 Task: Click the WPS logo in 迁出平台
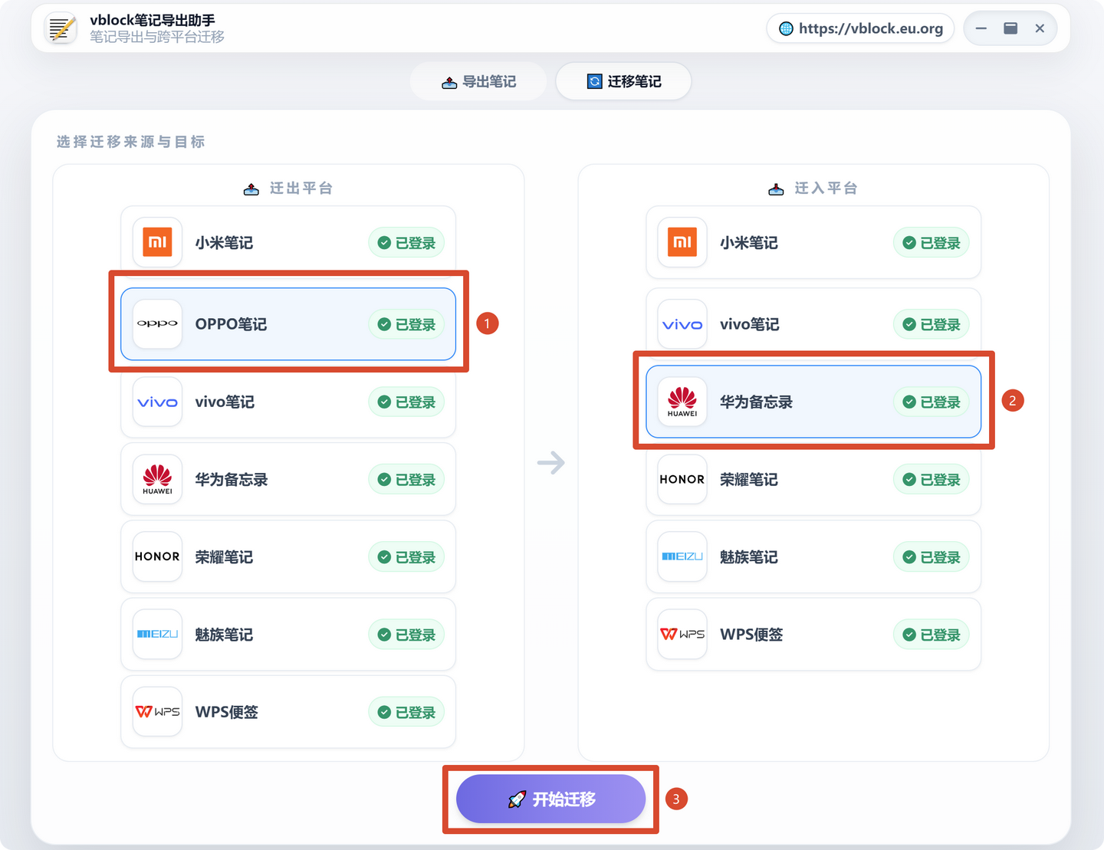click(157, 711)
